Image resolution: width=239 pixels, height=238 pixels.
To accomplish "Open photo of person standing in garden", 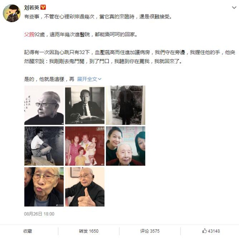I will (x=126, y=105).
